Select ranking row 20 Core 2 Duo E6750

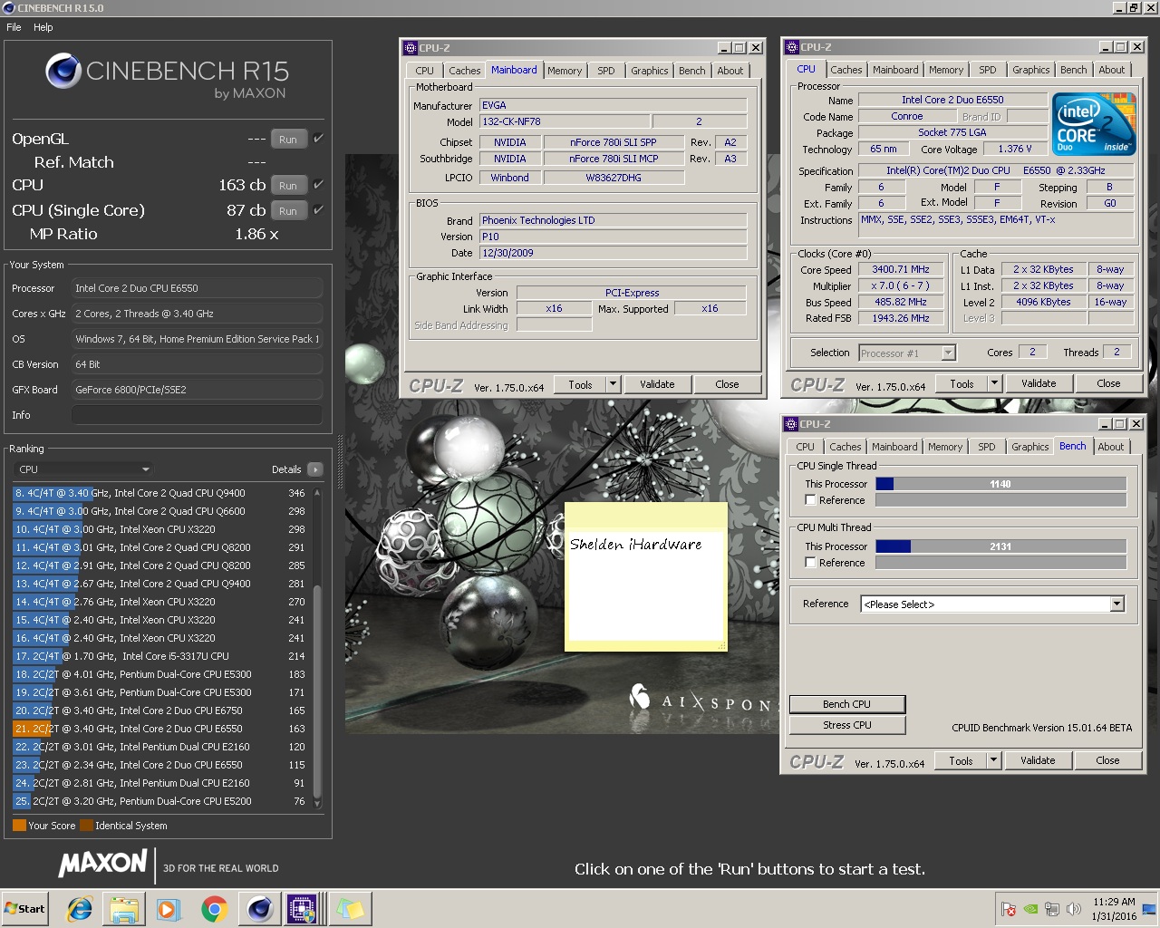click(x=161, y=710)
